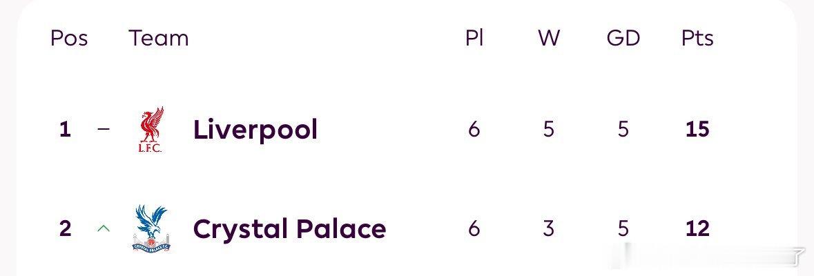Select the Team column header
Viewport: 814px width, 276px height.
point(158,39)
